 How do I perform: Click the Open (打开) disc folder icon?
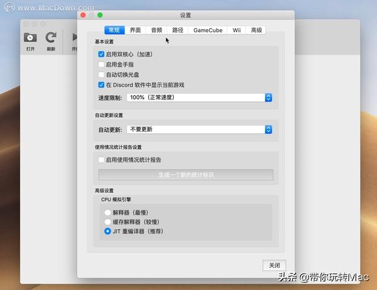[31, 38]
